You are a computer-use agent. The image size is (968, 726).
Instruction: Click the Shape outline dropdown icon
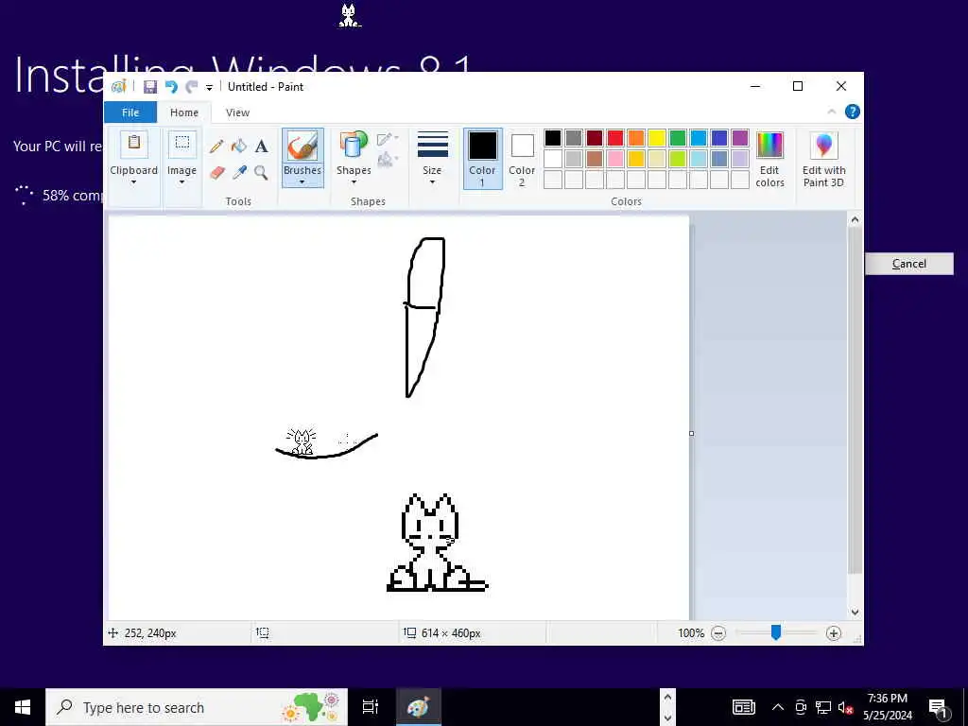[387, 139]
